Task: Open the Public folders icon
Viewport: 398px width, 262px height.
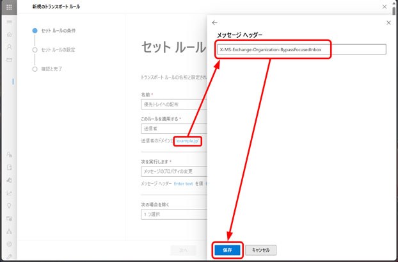Action: (9, 218)
